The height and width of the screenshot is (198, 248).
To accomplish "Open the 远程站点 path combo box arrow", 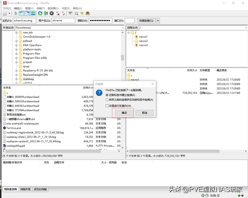I will pos(246,28).
